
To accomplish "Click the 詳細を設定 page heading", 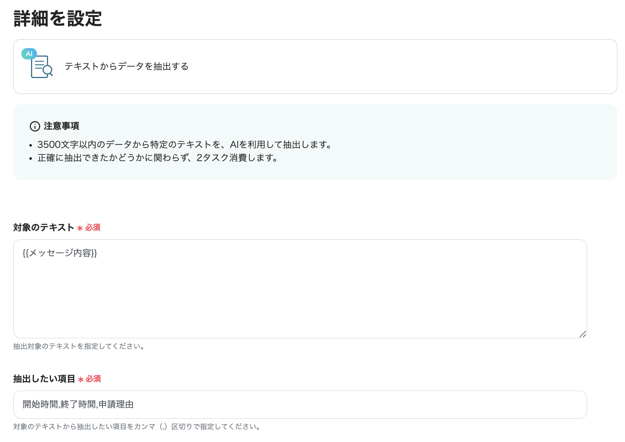I will click(x=57, y=19).
